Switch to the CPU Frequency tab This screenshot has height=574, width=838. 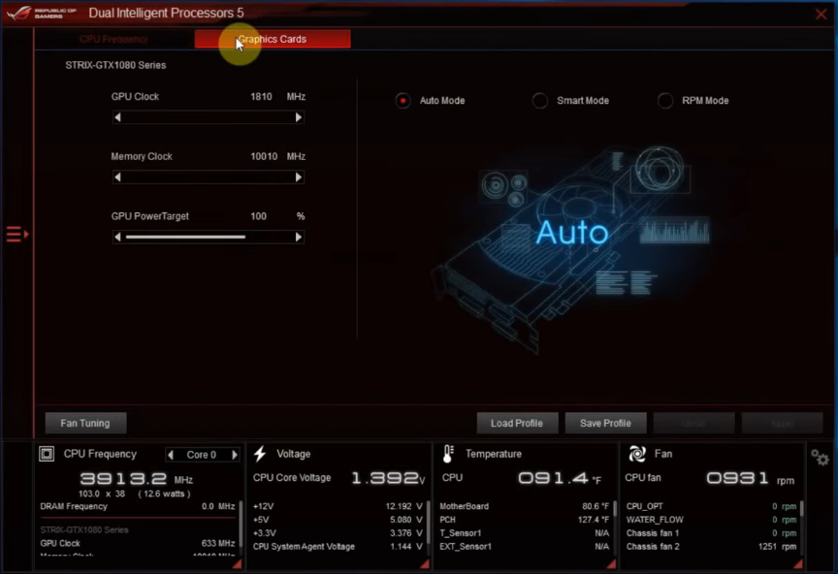pyautogui.click(x=113, y=39)
